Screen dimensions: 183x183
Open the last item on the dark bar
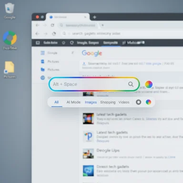coord(134,42)
